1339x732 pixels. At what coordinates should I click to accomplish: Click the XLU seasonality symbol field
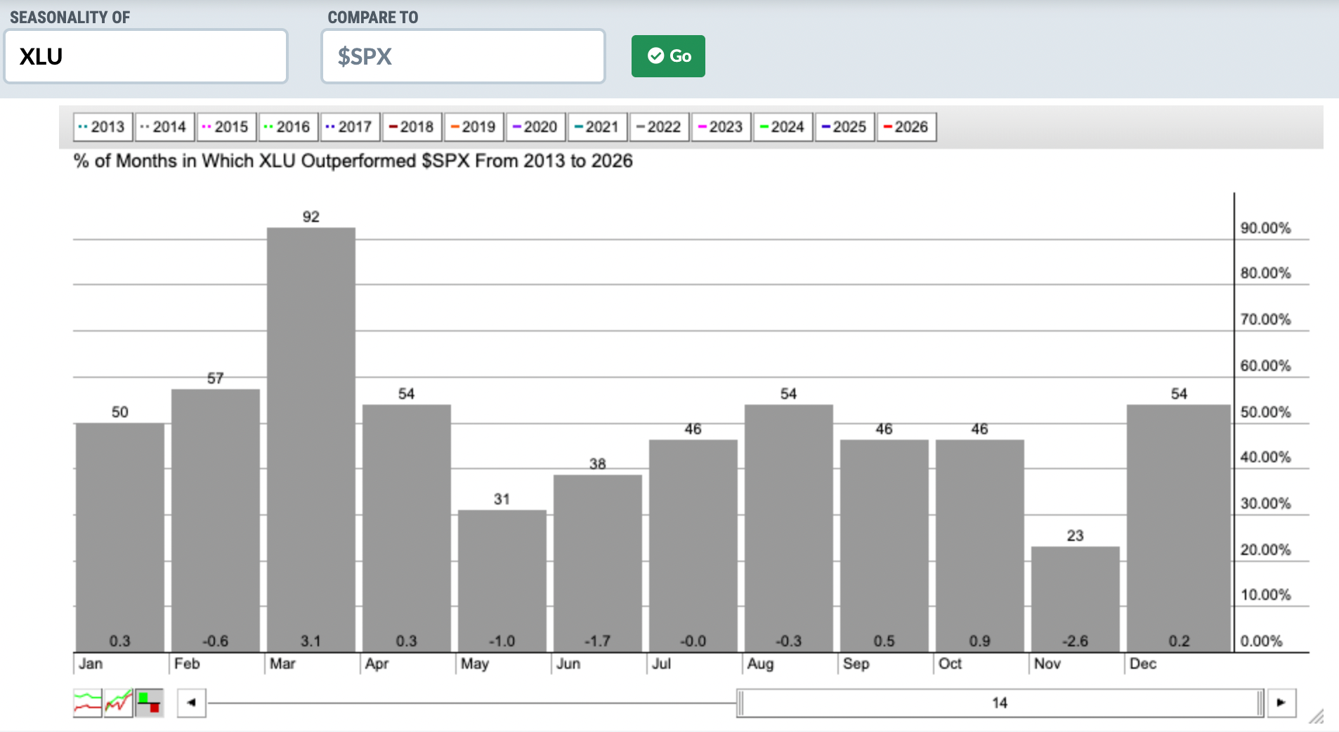pos(145,56)
